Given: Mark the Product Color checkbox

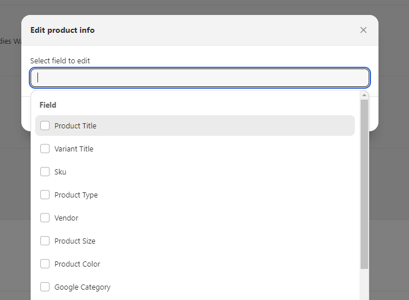Looking at the screenshot, I should 45,264.
